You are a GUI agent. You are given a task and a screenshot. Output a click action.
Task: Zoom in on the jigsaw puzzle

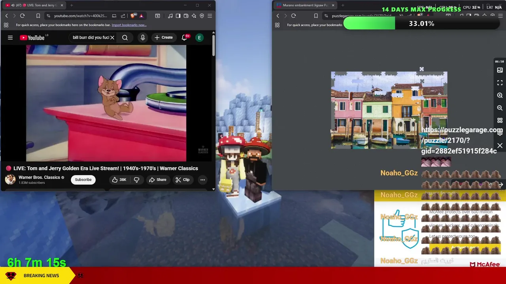coord(500,95)
